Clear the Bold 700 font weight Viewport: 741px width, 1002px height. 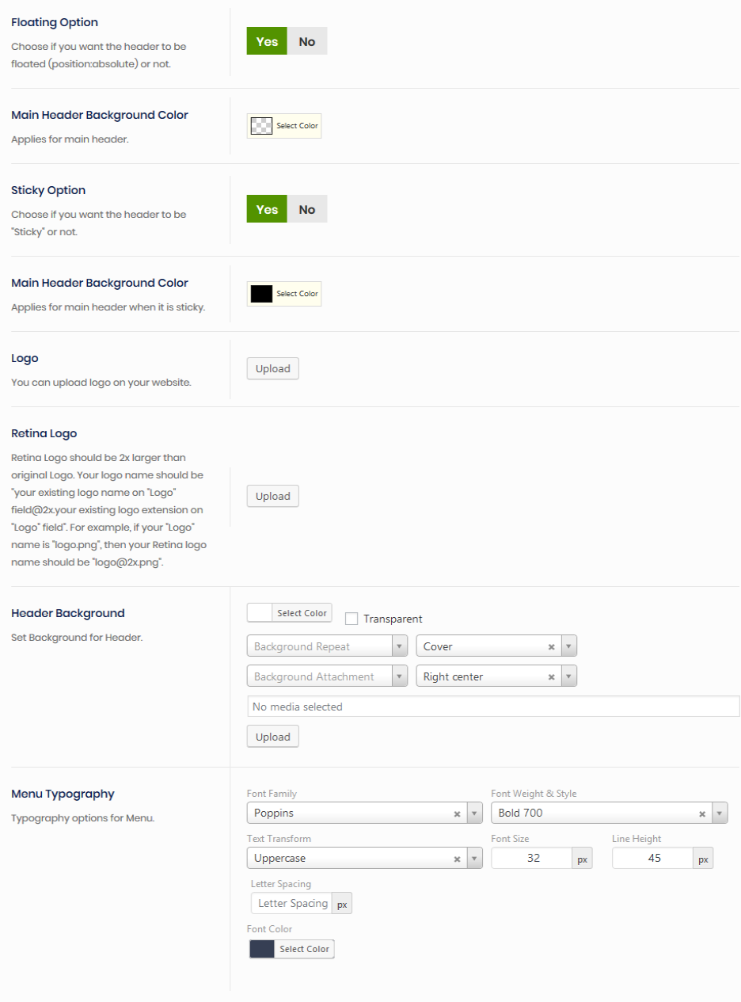[702, 813]
